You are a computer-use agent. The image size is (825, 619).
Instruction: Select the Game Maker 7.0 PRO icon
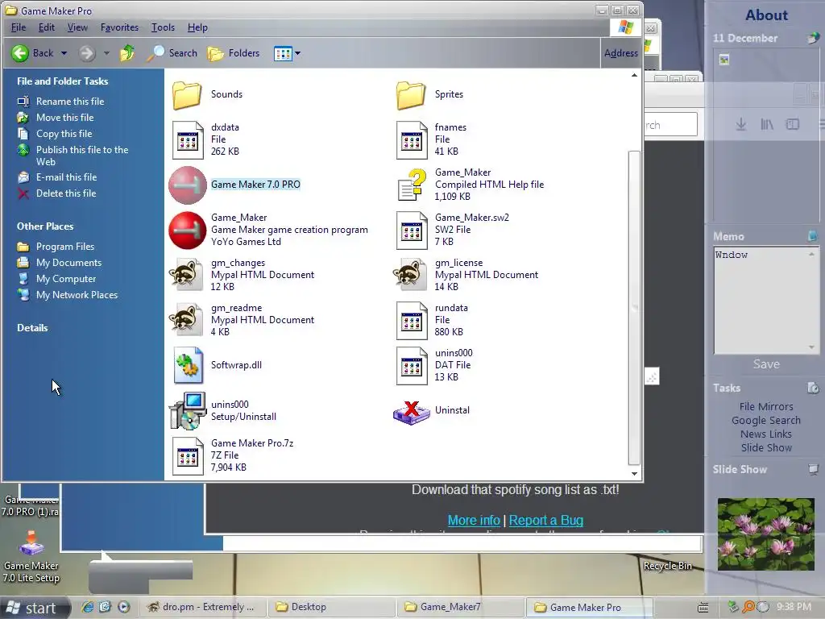(x=187, y=185)
